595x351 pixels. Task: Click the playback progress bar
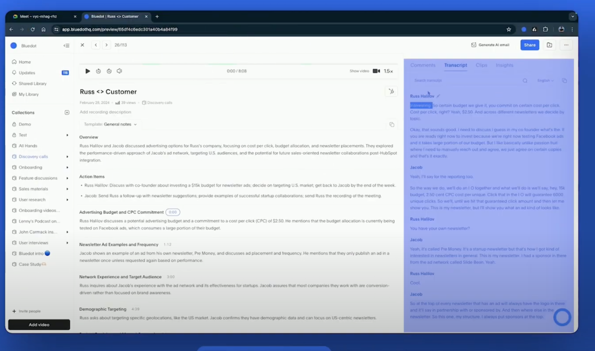[238, 64]
